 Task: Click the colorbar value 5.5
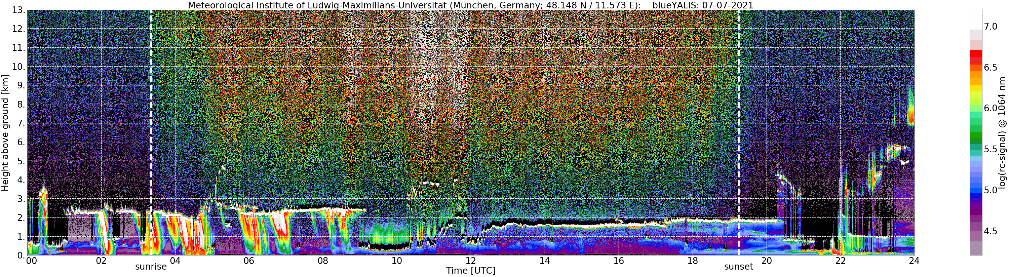[991, 149]
